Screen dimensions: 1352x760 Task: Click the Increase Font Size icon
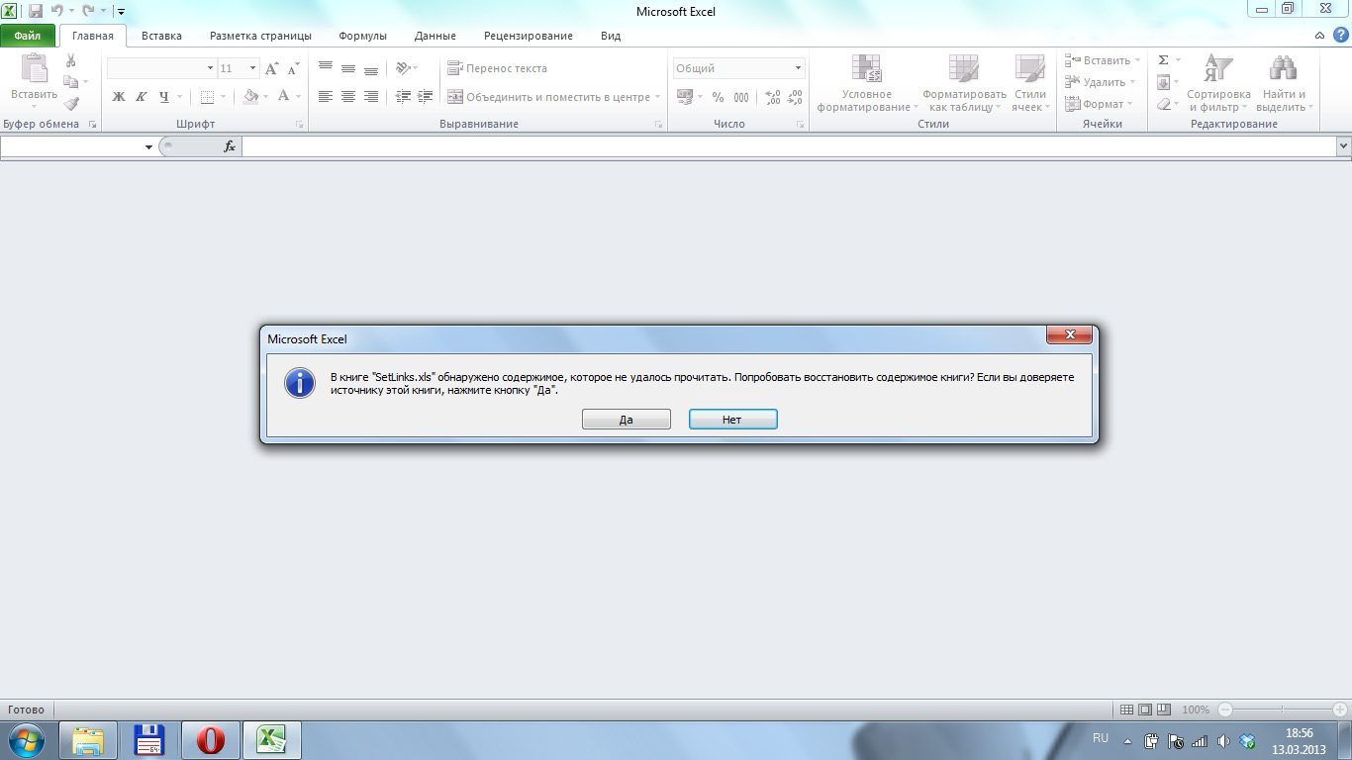click(x=272, y=68)
